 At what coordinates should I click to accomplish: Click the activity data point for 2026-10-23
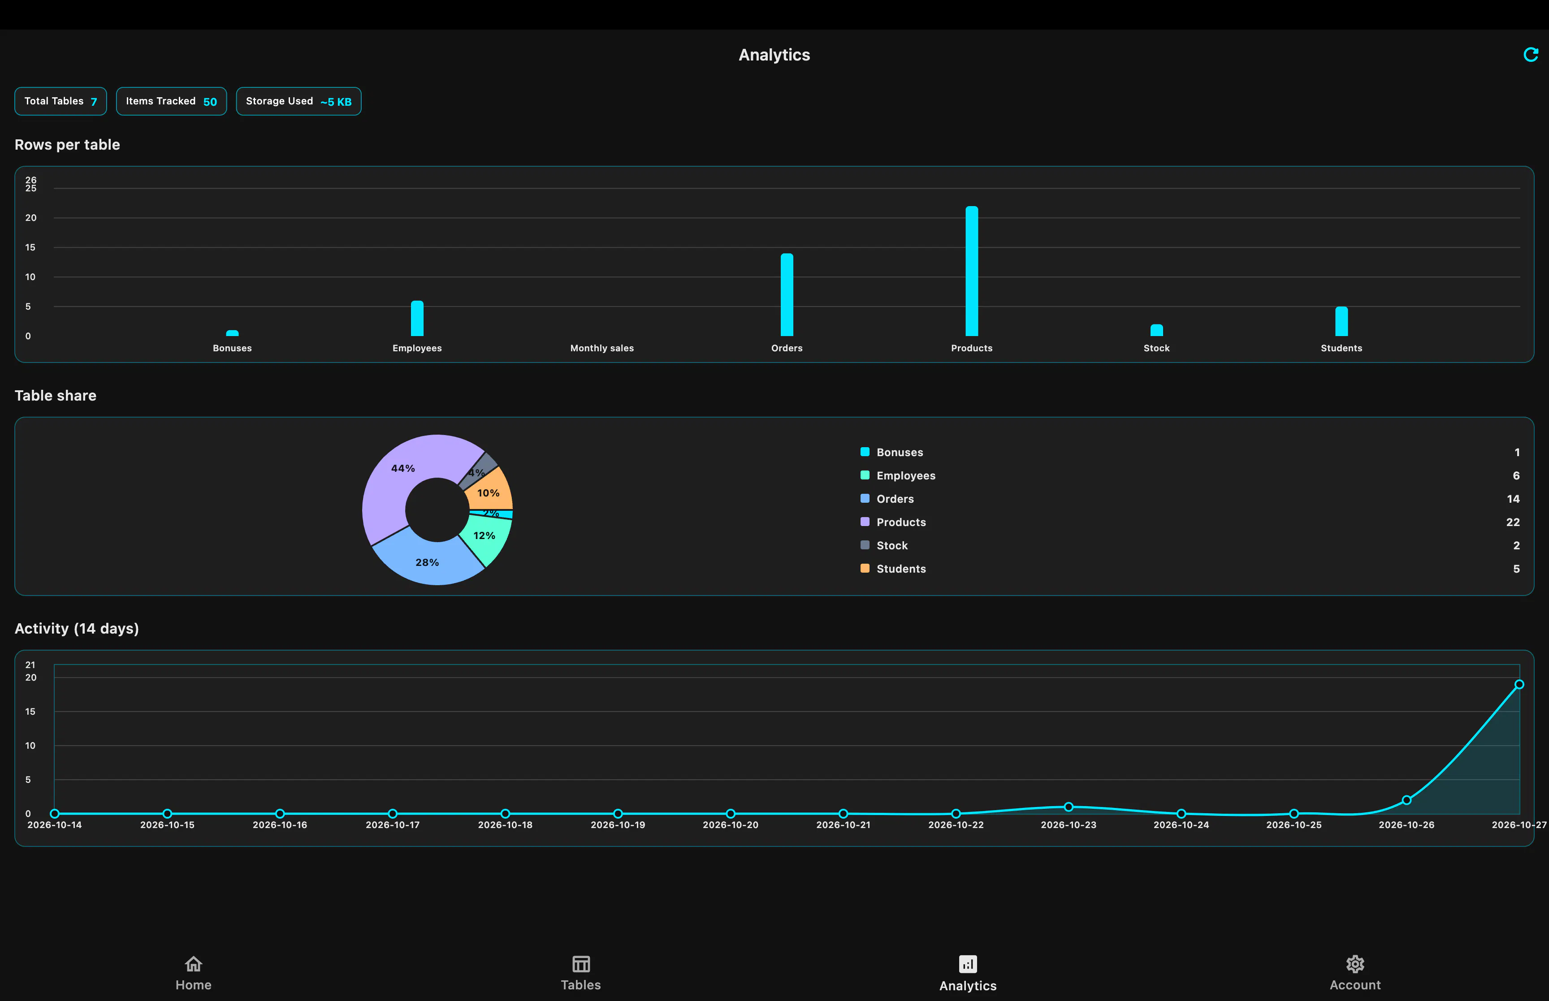pos(1069,807)
